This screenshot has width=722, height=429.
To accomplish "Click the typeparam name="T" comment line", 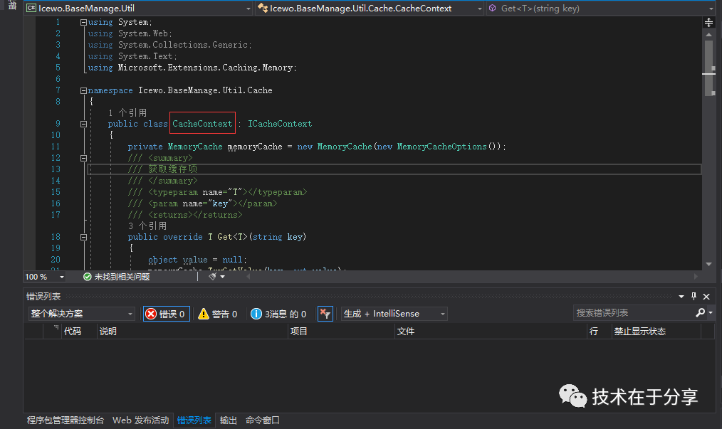I will (217, 192).
